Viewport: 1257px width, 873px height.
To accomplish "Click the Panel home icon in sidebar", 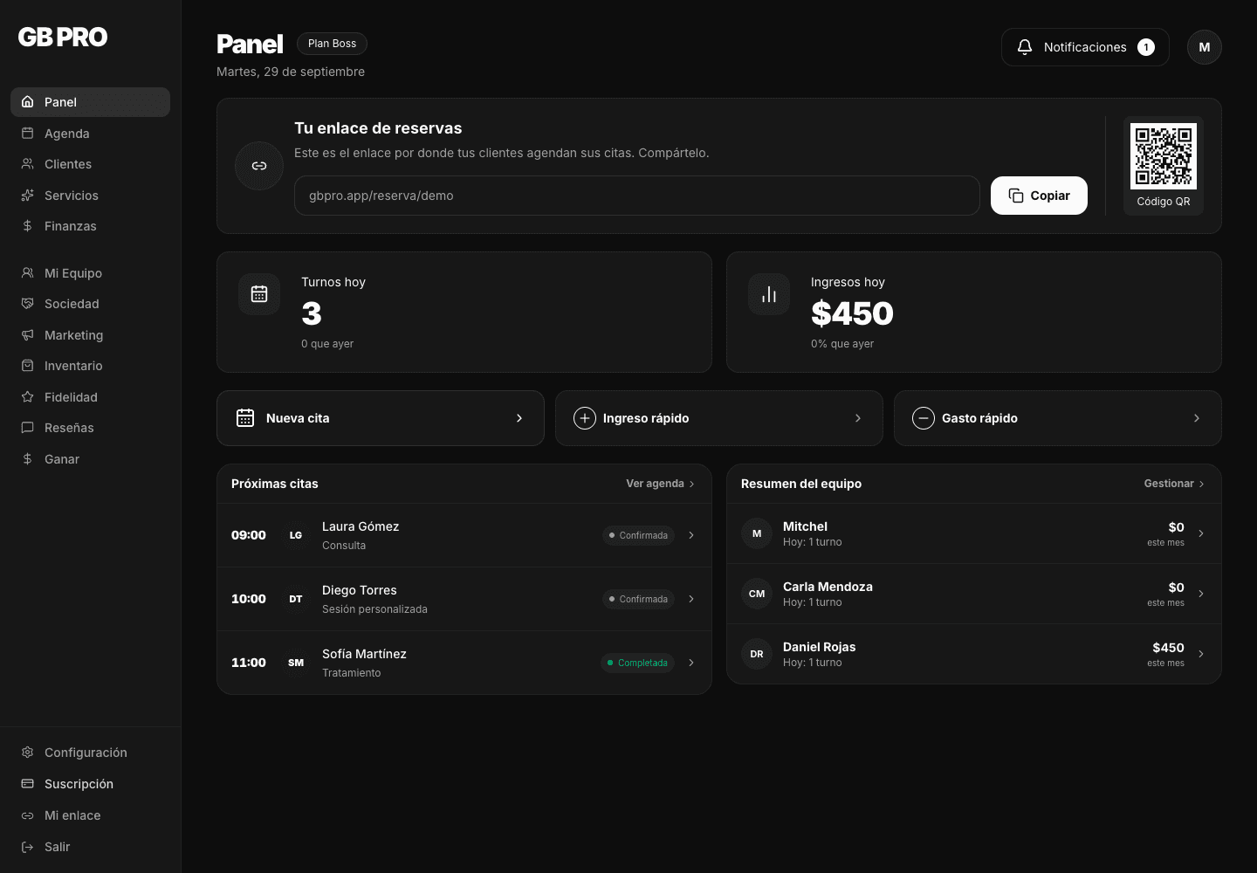I will pos(27,102).
